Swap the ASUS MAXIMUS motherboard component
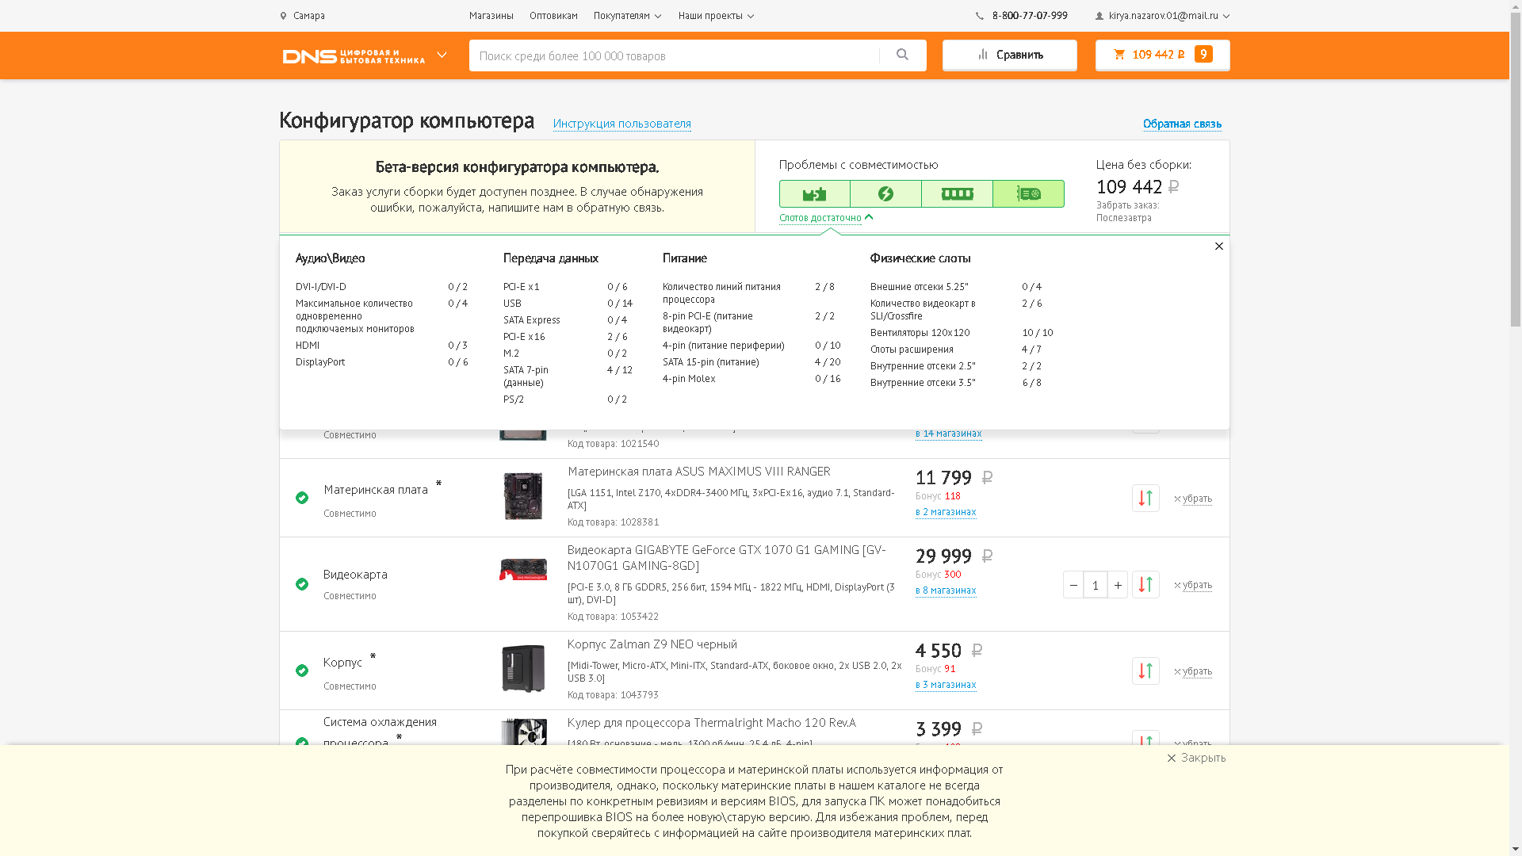 click(1145, 499)
